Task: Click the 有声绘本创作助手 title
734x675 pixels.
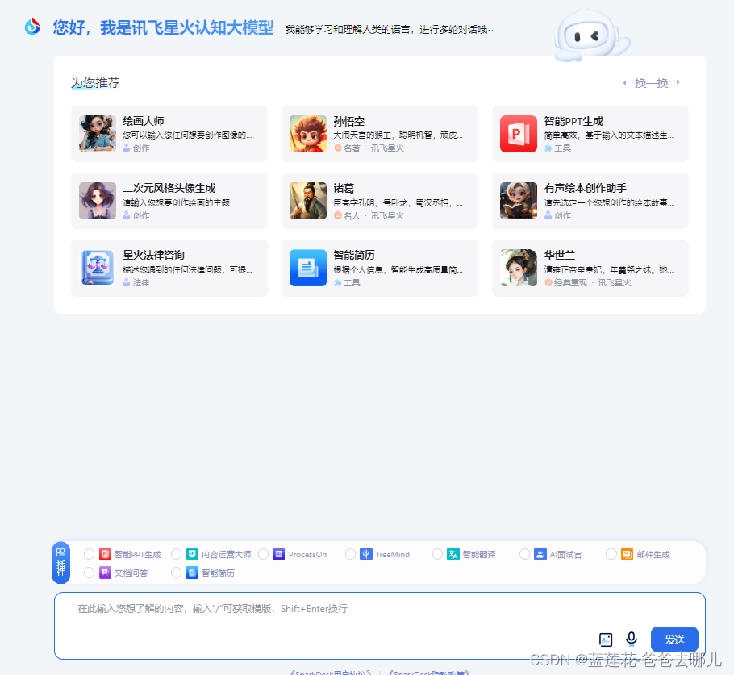Action: (x=585, y=188)
